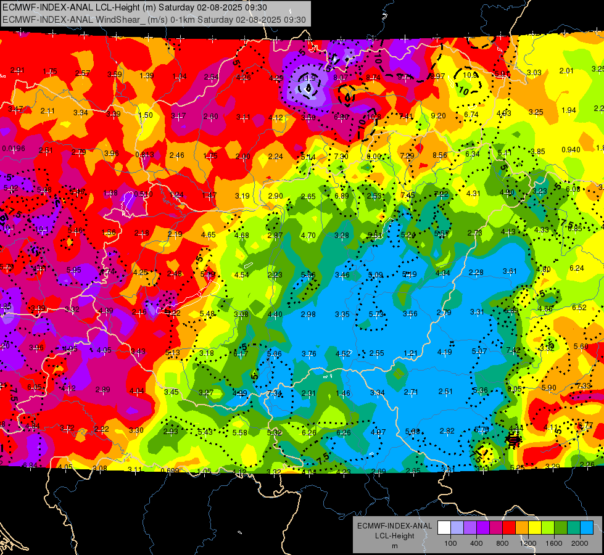This screenshot has width=604, height=555.
Task: Click the grid value '8.05'
Action: click(515, 389)
